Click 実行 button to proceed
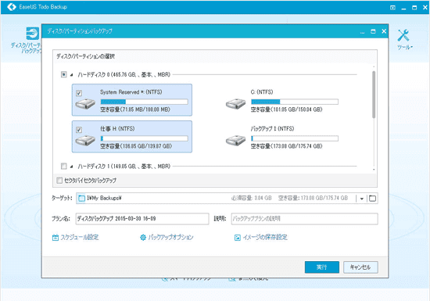 (322, 267)
